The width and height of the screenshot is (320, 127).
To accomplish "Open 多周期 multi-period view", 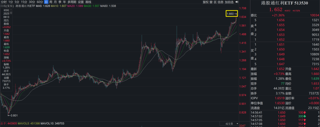I will coord(72,2).
